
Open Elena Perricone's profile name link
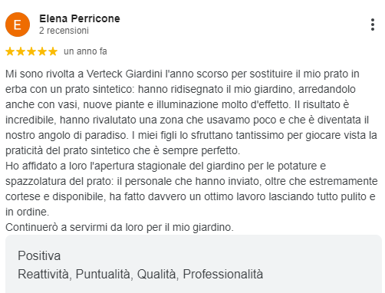coord(80,18)
